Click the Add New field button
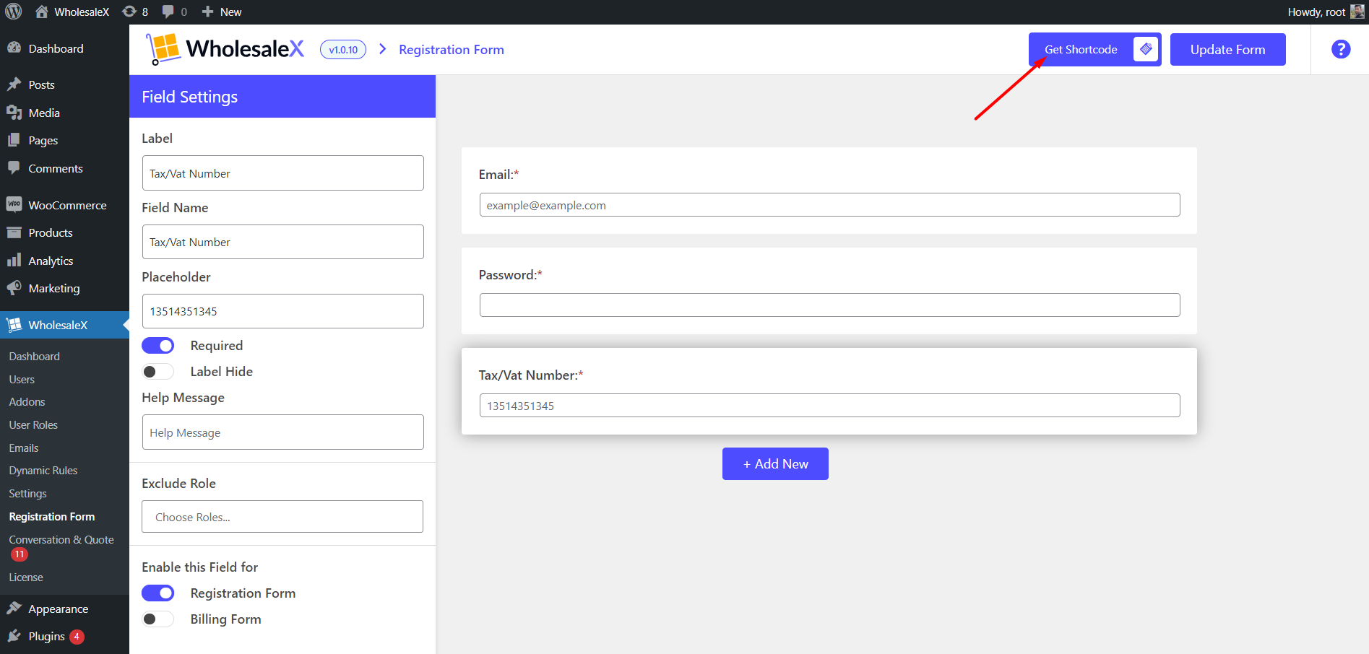This screenshot has height=654, width=1369. click(x=774, y=463)
